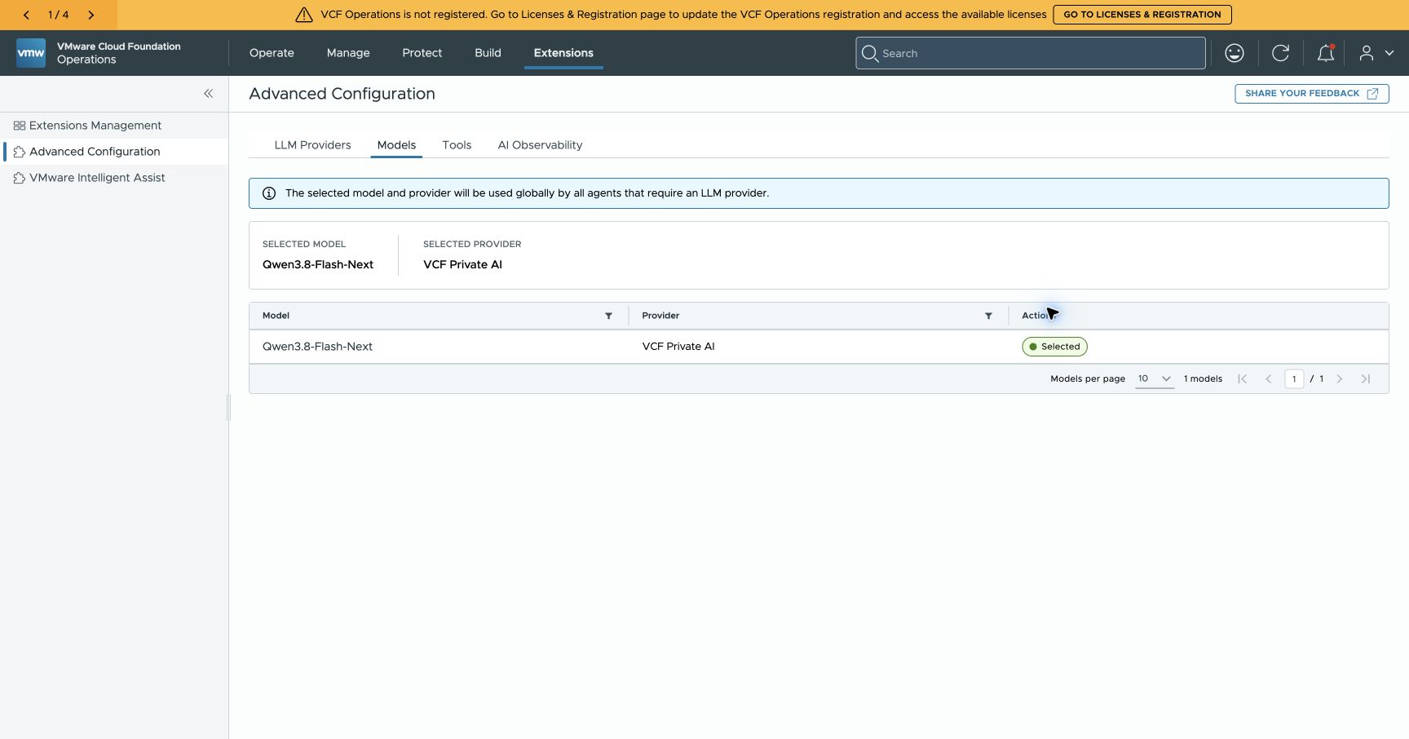Go to next slide arrow
This screenshot has width=1409, height=739.
91,15
